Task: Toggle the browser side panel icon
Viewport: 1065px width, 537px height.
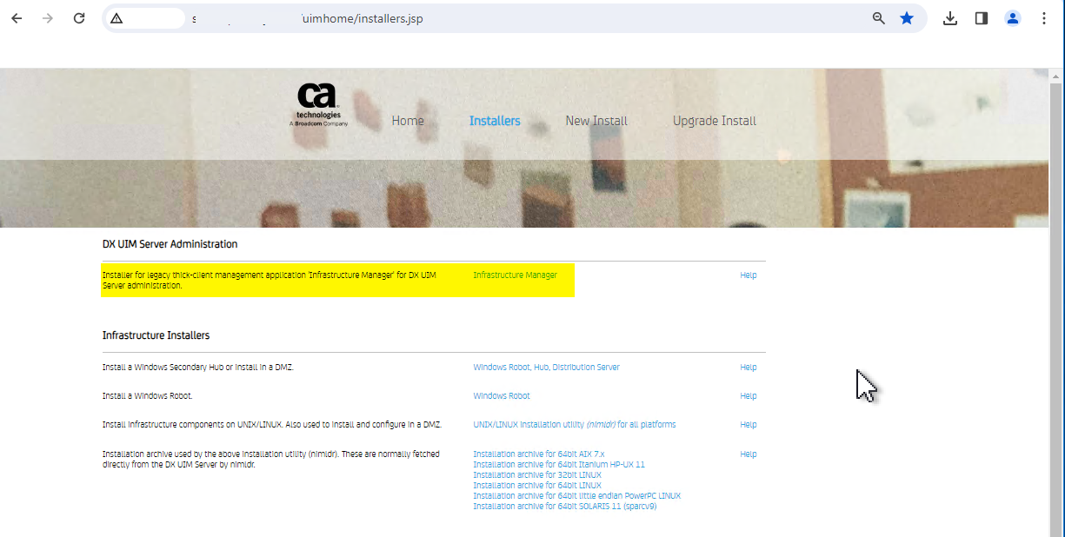Action: (982, 18)
